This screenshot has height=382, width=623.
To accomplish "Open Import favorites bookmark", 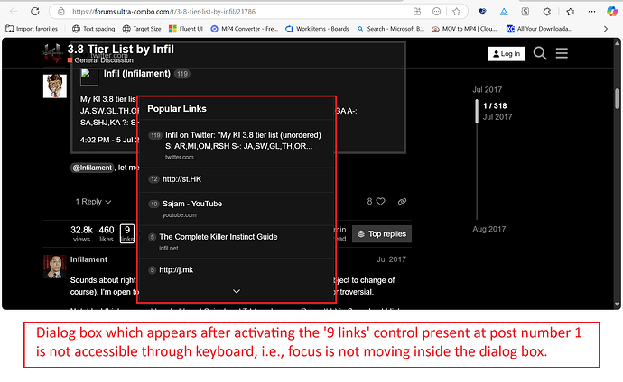I will click(32, 29).
